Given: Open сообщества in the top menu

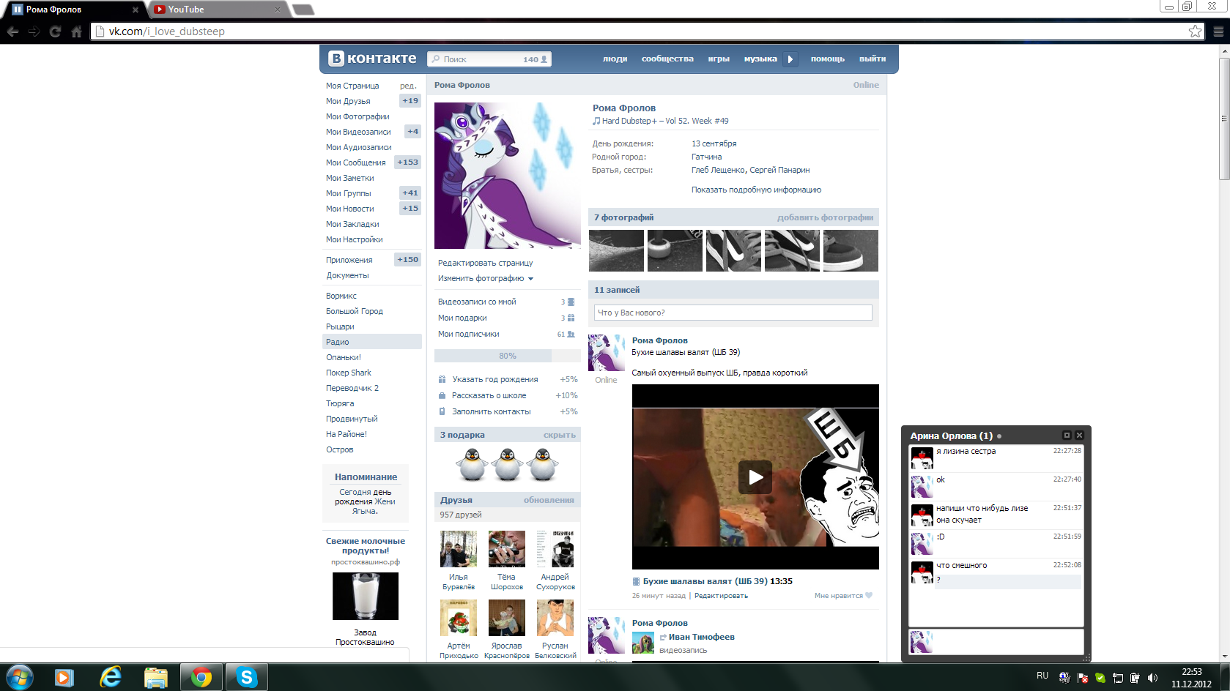Looking at the screenshot, I should click(x=667, y=59).
